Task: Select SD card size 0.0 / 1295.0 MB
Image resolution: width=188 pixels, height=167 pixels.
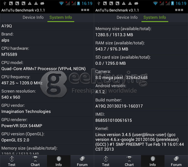Action: click(111, 63)
